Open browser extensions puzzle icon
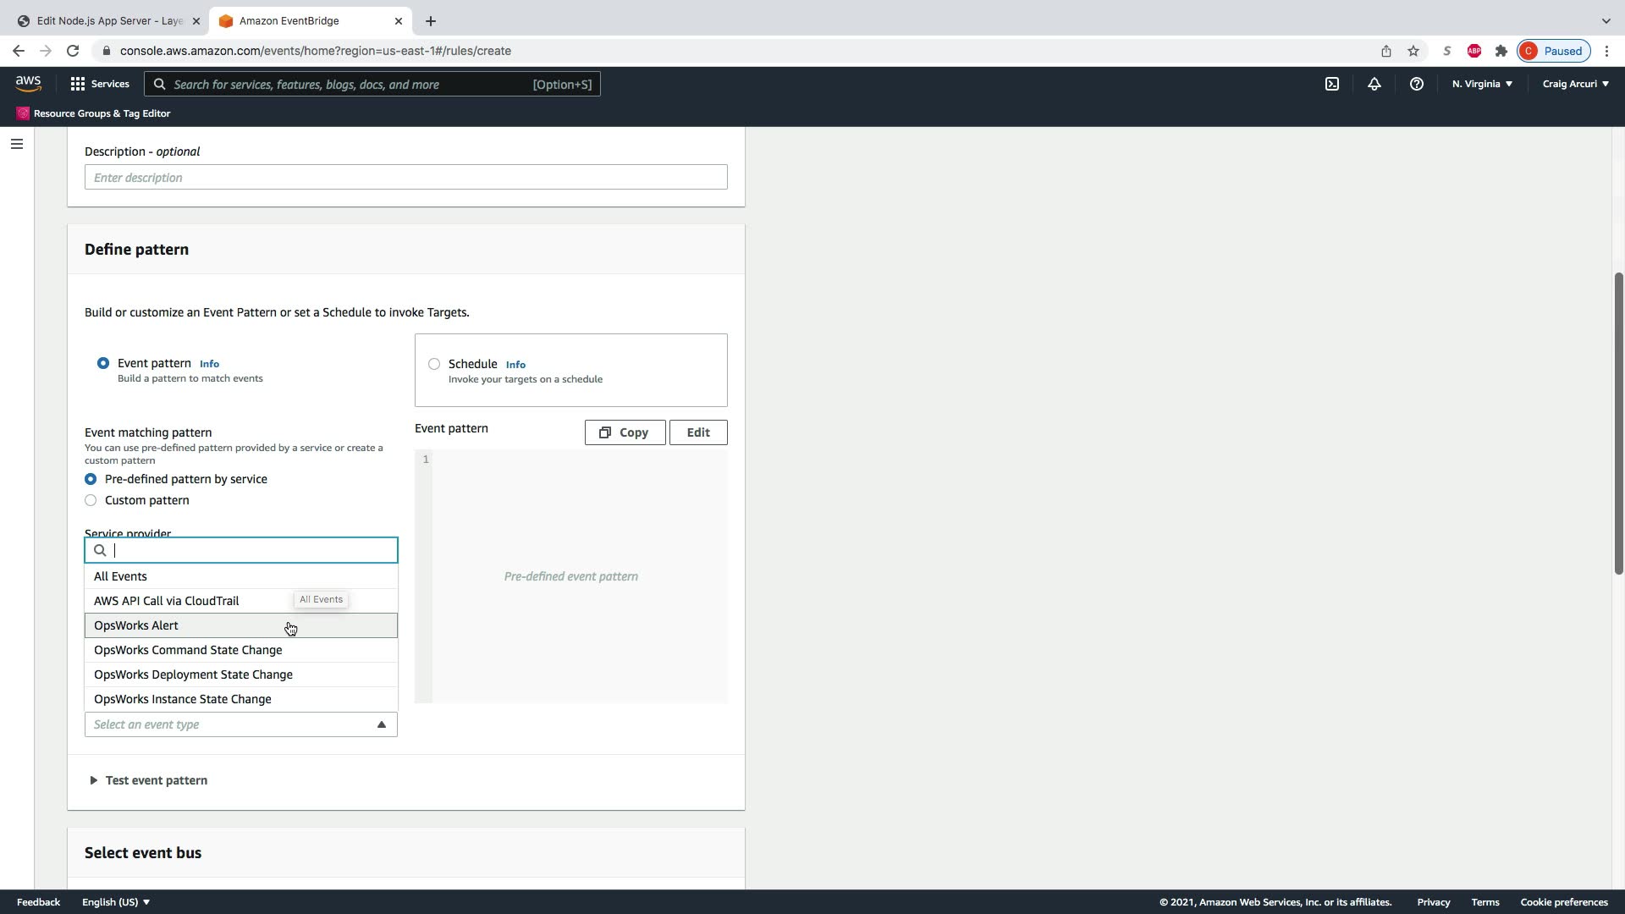Viewport: 1625px width, 914px height. pos(1501,51)
